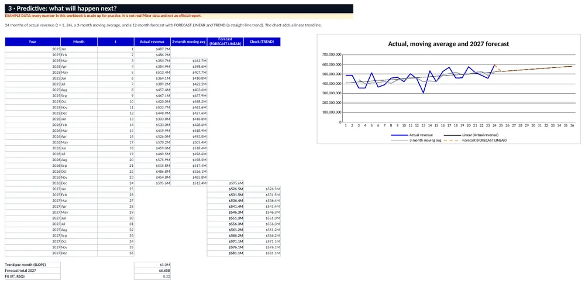Click the 'Actual revenue' legend entry
Screen dimensions: 585x284
point(412,135)
